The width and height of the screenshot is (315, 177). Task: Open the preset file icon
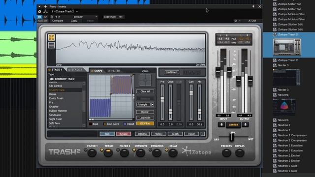[52, 17]
